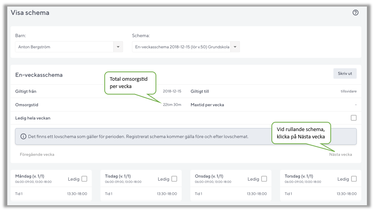The height and width of the screenshot is (211, 375).
Task: Click the Skriv ut button
Action: tap(345, 73)
